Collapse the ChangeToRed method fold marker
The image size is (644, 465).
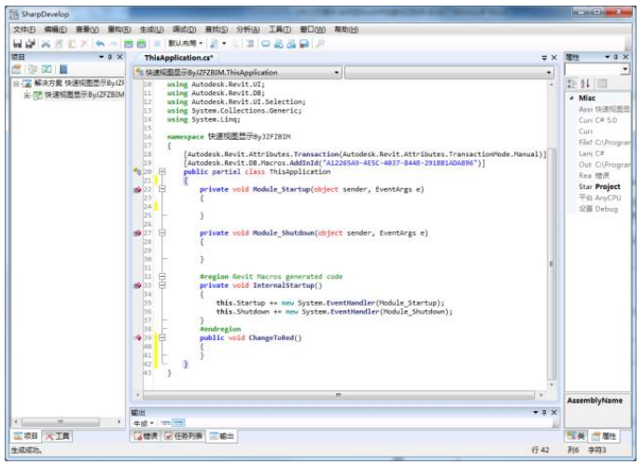coord(161,337)
